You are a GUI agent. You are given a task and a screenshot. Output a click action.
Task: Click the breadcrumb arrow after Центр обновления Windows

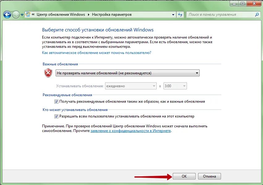(x=89, y=15)
